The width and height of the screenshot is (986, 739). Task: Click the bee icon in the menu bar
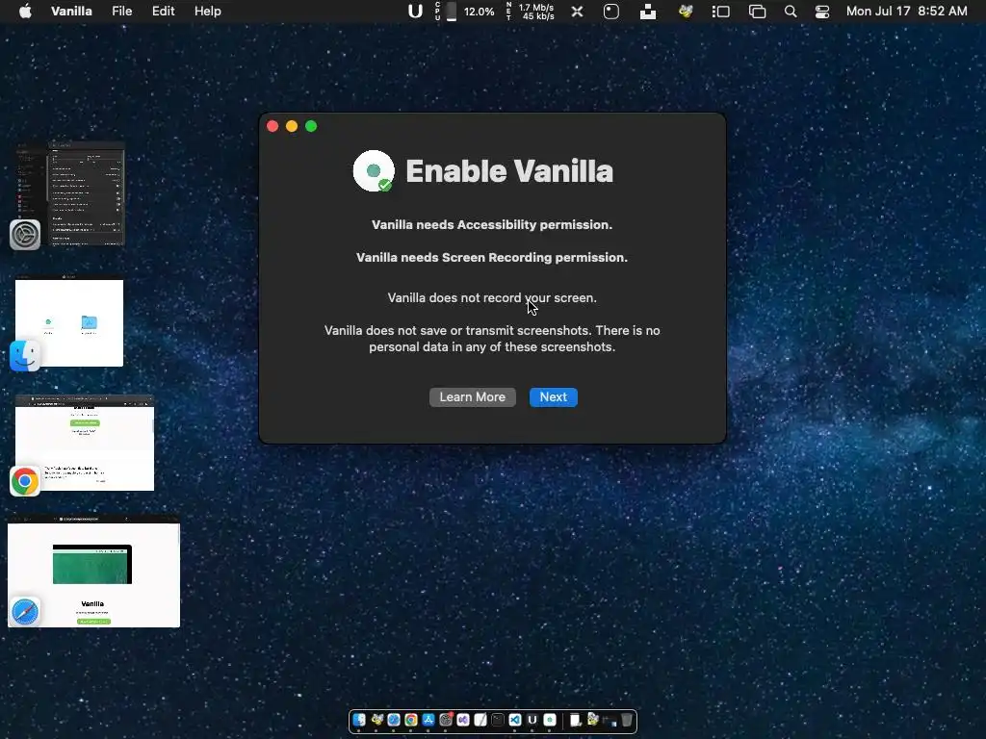point(686,12)
